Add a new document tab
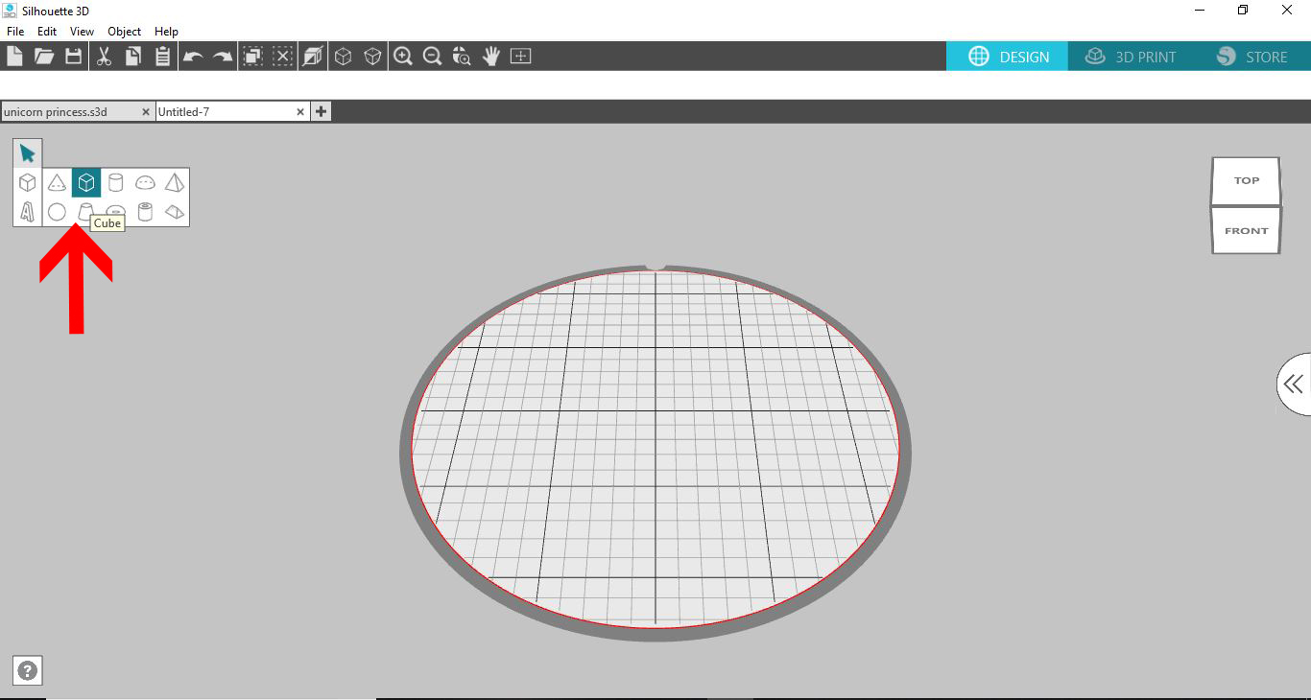1311x700 pixels. click(x=321, y=111)
